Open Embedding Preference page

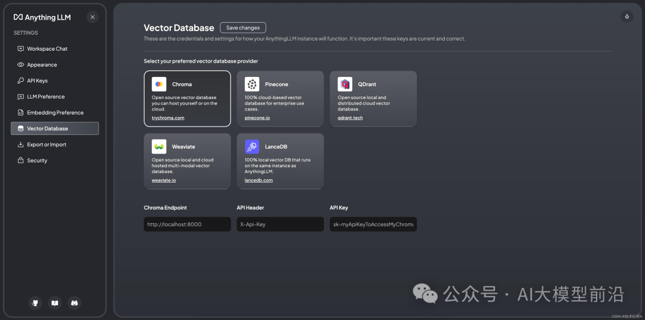[x=55, y=113]
